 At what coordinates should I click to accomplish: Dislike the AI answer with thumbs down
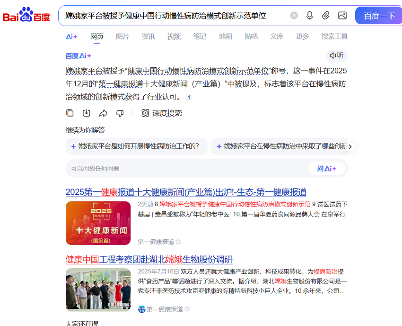(120, 113)
